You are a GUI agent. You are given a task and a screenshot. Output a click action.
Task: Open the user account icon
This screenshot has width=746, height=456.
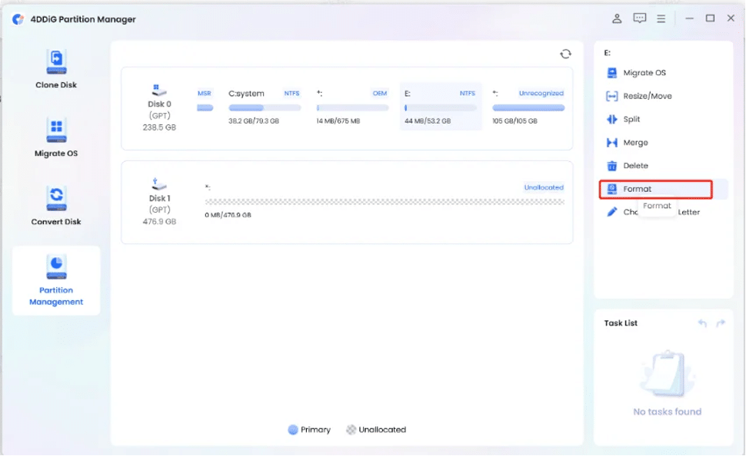pos(617,18)
